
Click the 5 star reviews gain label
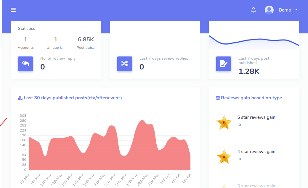pyautogui.click(x=256, y=117)
